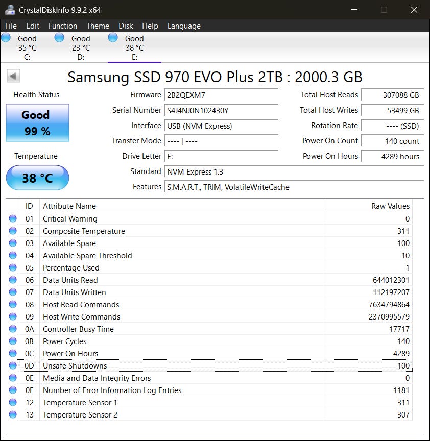Viewport: 430px width, 441px height.
Task: Click the Power On Hours value 4289 hours
Action: point(393,156)
